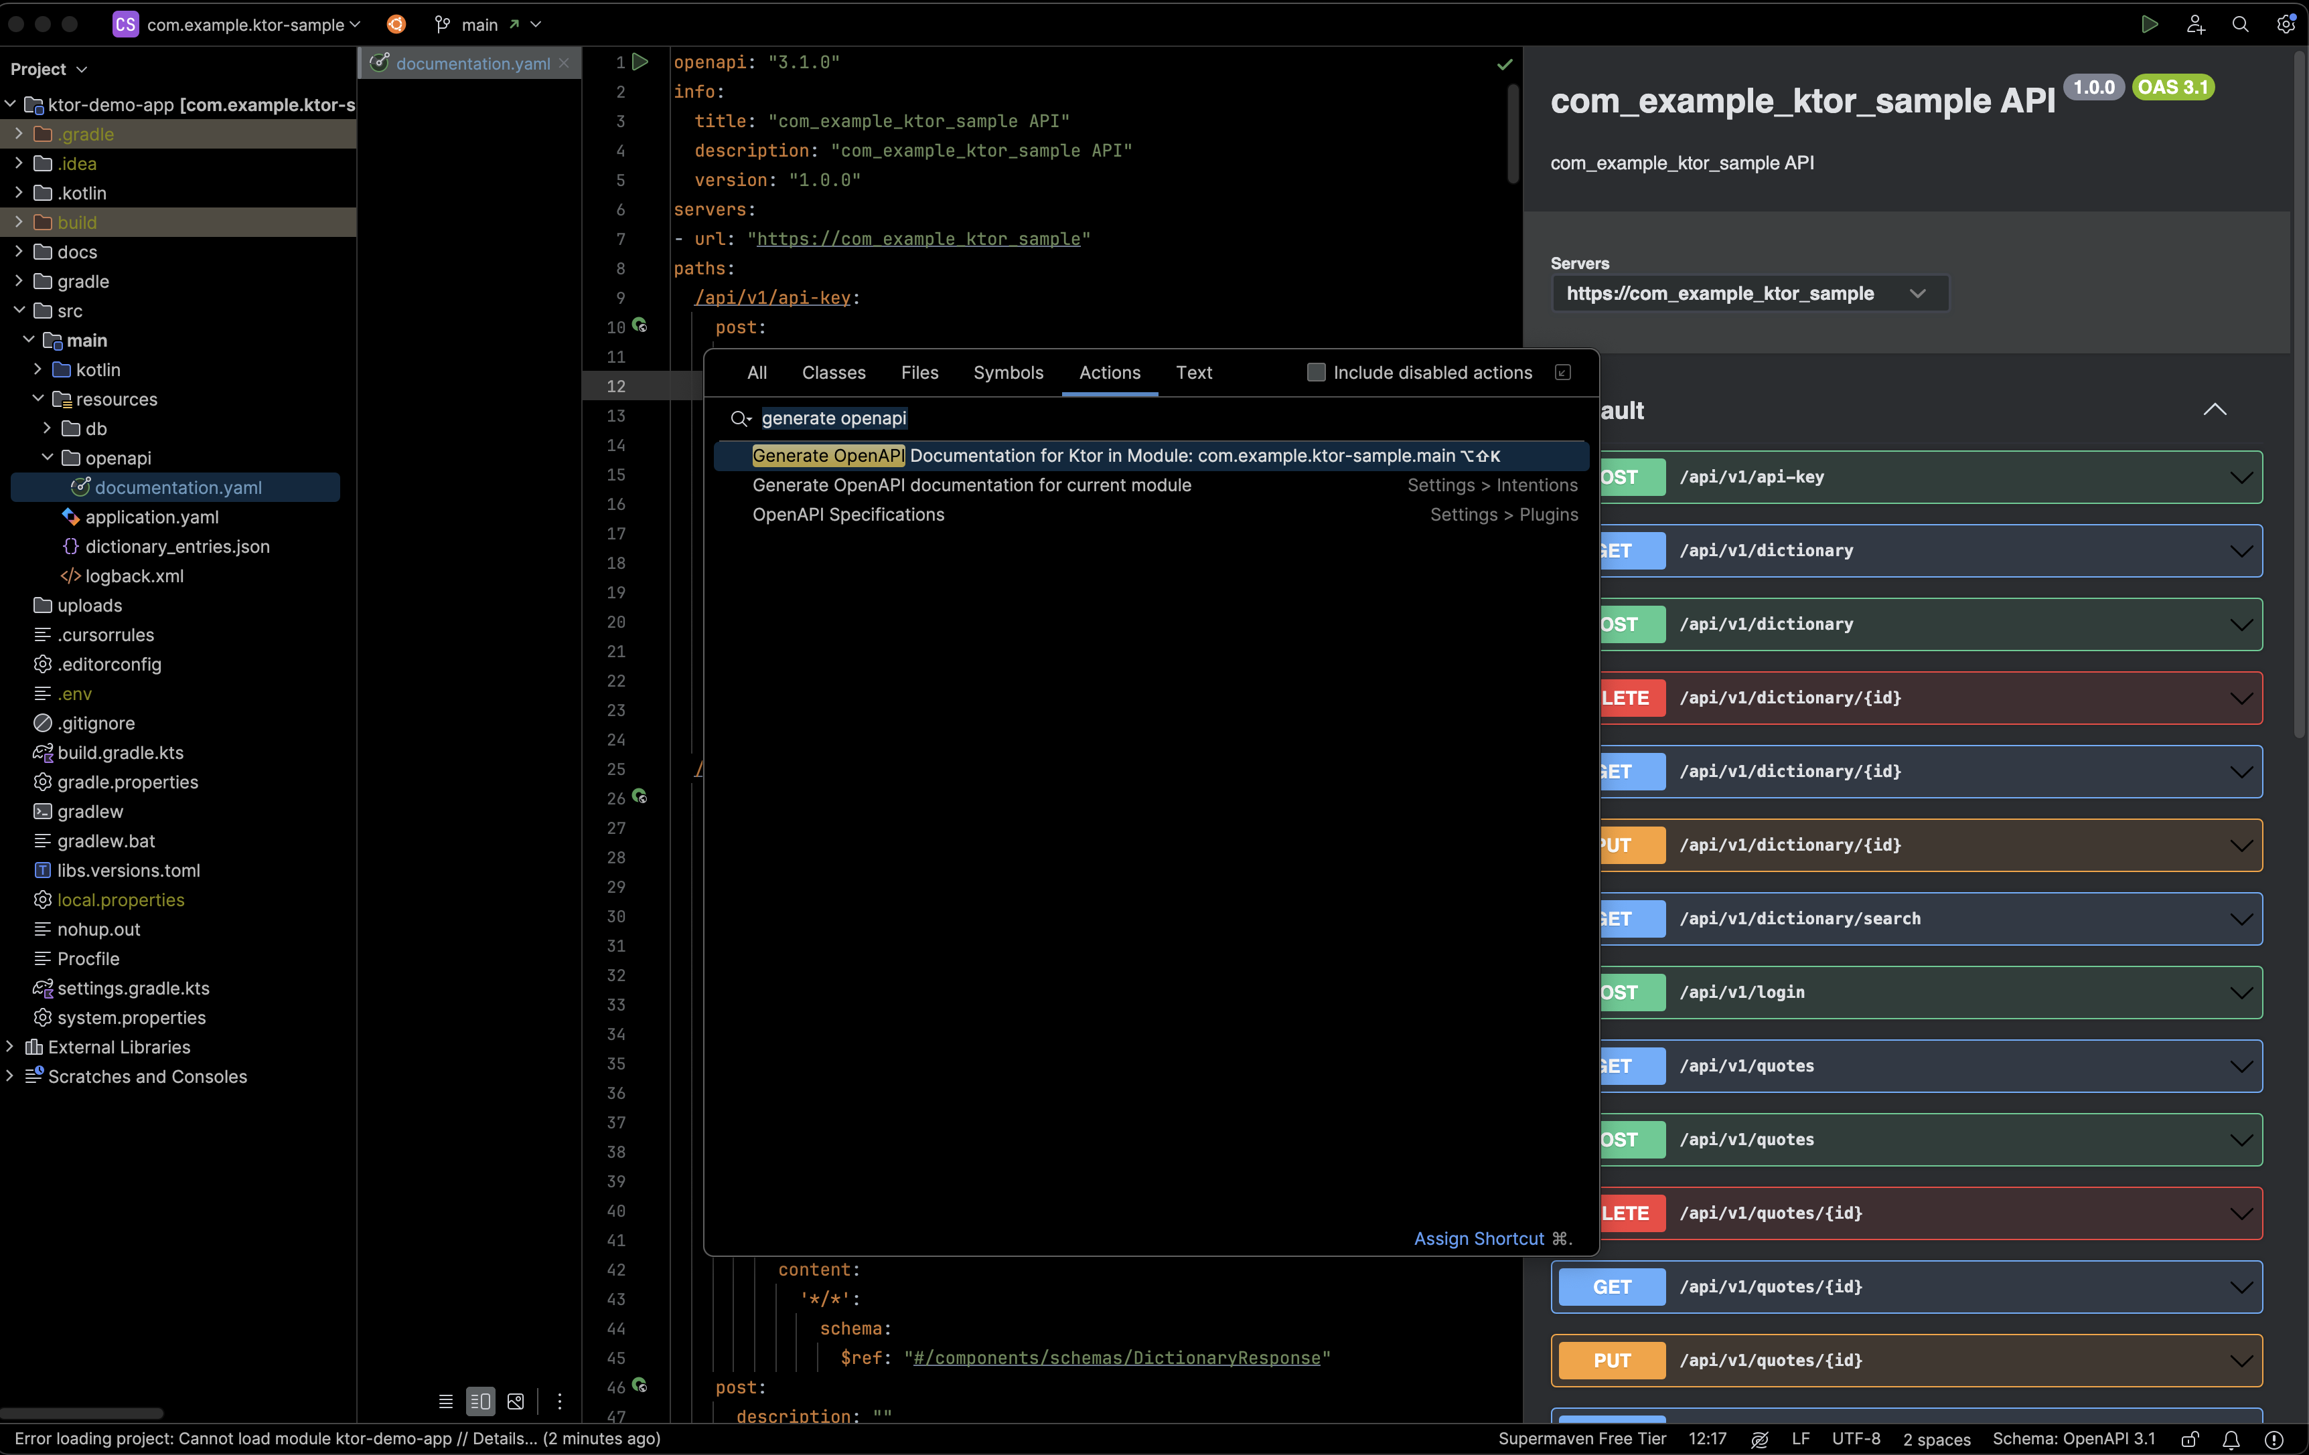This screenshot has width=2309, height=1455.
Task: Choose Generate OpenAPI documentation for current module
Action: [x=1150, y=485]
